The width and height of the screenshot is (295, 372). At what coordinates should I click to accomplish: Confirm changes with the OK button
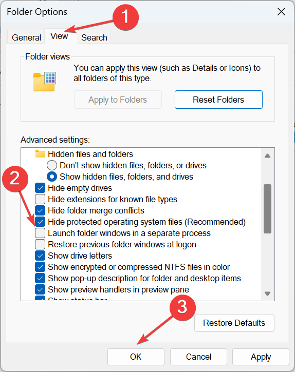136,357
